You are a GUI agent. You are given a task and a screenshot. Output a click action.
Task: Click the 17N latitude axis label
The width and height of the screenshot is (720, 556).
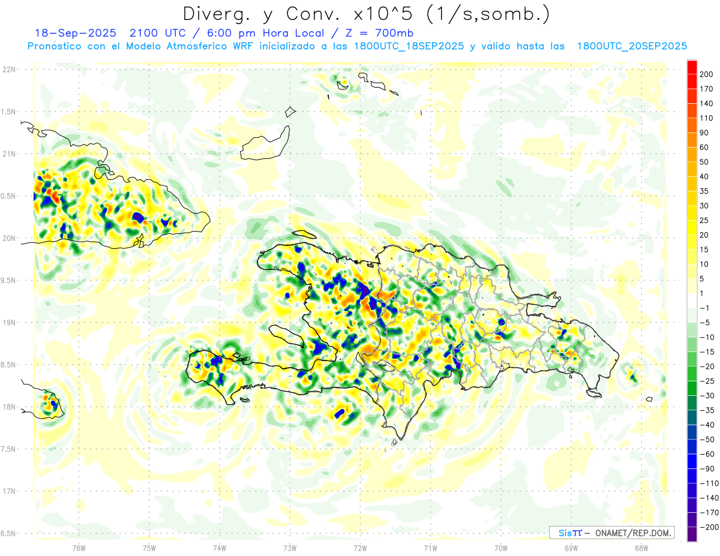(x=9, y=491)
